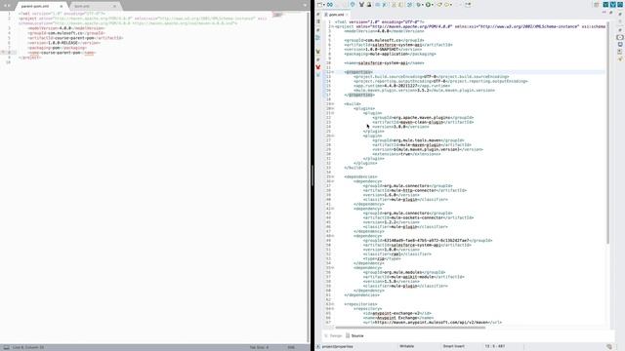Select the last teal perspective button
Viewport: 625px width, 351px height.
click(x=620, y=4)
